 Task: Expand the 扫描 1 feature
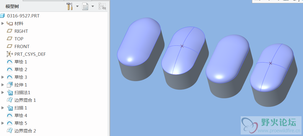3,108
